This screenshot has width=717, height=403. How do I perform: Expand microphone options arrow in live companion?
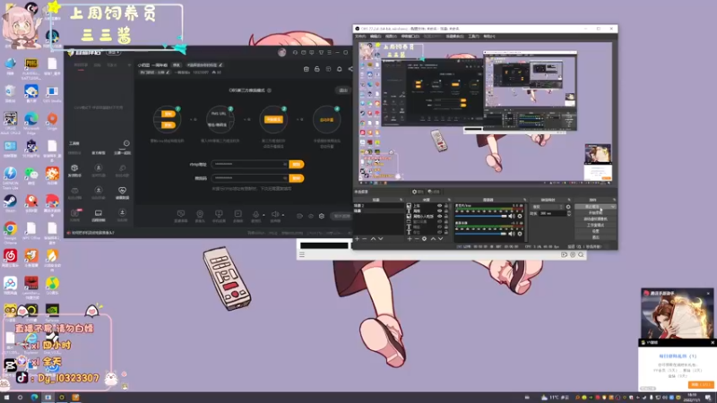click(263, 215)
